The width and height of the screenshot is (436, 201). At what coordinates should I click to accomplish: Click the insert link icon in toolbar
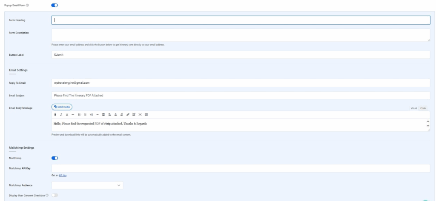(128, 115)
